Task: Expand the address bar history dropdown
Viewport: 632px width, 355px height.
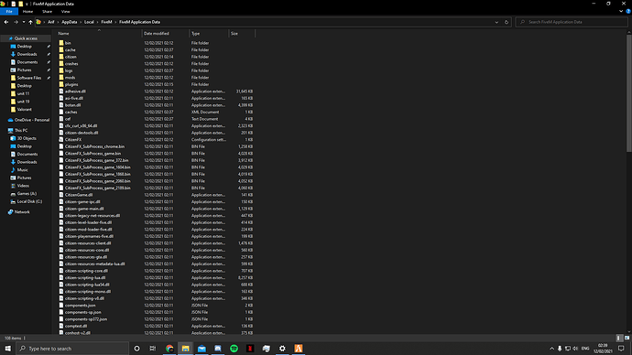Action: [x=496, y=22]
